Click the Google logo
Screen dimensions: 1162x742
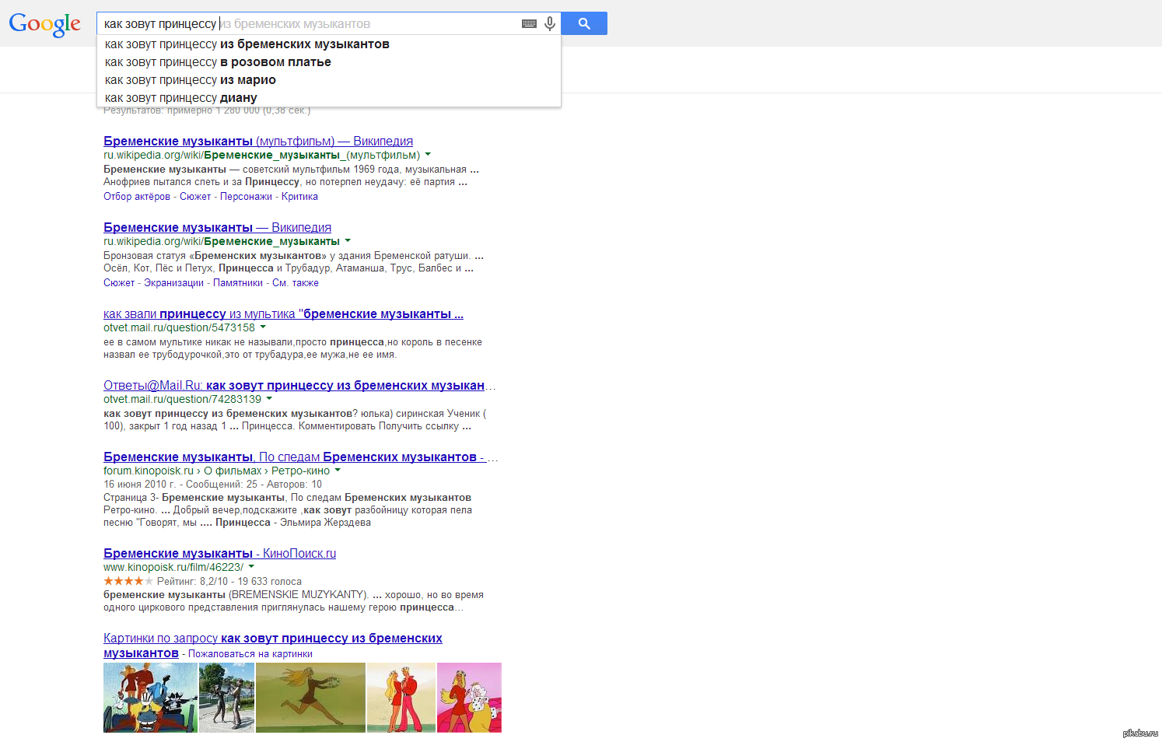44,24
